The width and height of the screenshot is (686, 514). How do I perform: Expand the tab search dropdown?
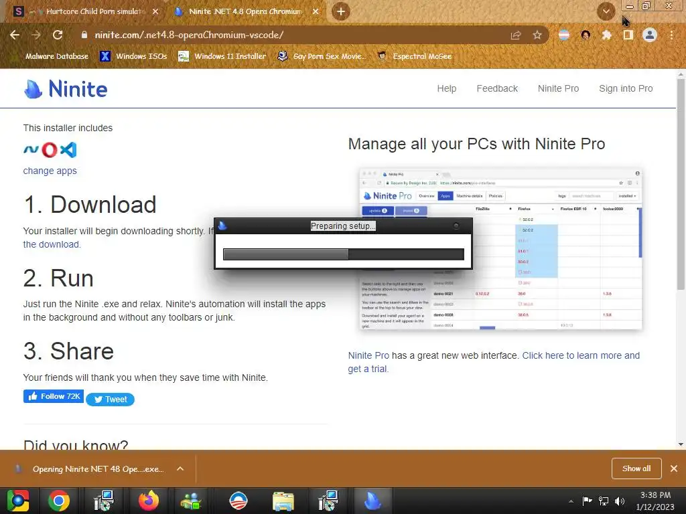(x=606, y=11)
